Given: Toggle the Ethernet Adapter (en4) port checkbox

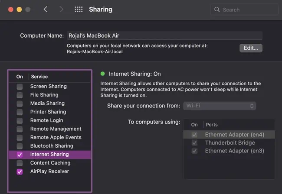Looking at the screenshot, I should click(194, 135).
